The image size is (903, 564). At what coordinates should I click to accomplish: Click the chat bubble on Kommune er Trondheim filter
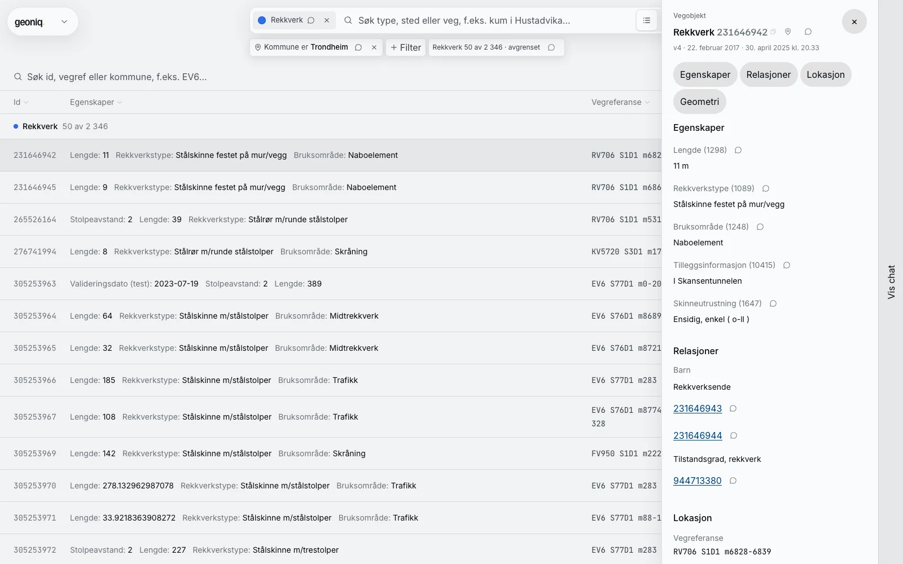[x=358, y=47]
